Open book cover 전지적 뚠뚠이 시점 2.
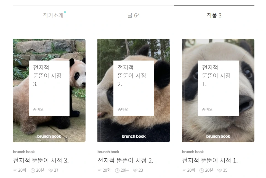The image size is (266, 178). [134, 91]
